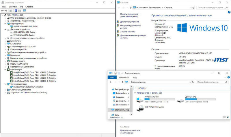Click the WIN-NUJI2EE1OBS computer root node

click(15, 15)
